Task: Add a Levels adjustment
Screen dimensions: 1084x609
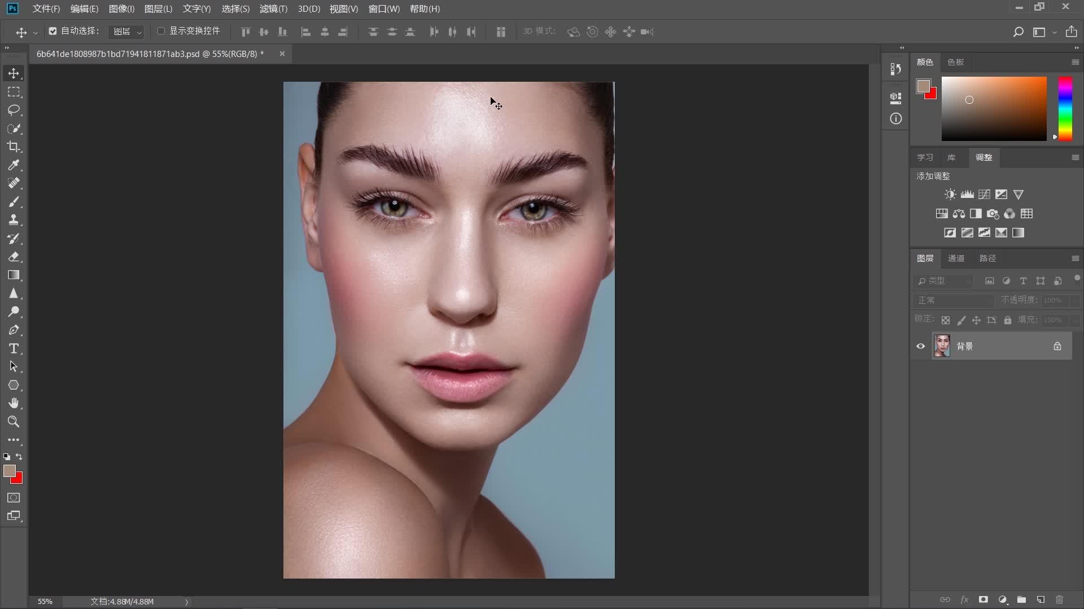Action: point(967,195)
